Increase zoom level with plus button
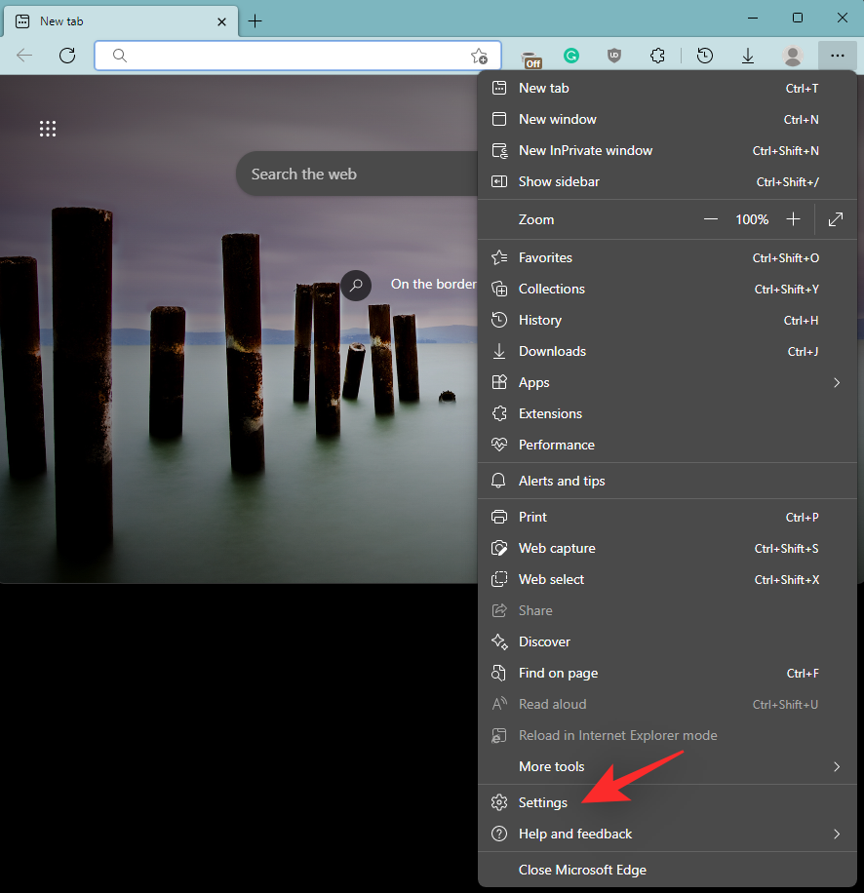 [794, 219]
